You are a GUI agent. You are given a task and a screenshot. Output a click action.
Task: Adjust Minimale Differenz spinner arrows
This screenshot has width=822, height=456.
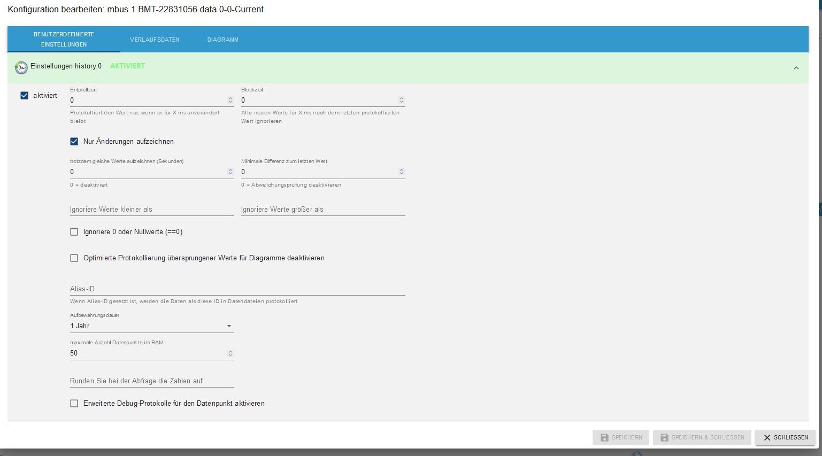(x=402, y=172)
